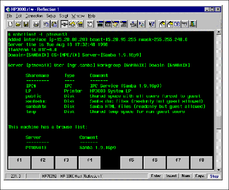Click the f8 function key button

tap(202, 163)
